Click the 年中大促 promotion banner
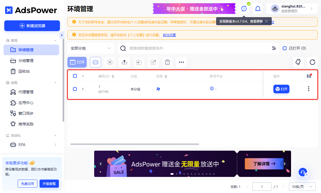 coord(194,9)
